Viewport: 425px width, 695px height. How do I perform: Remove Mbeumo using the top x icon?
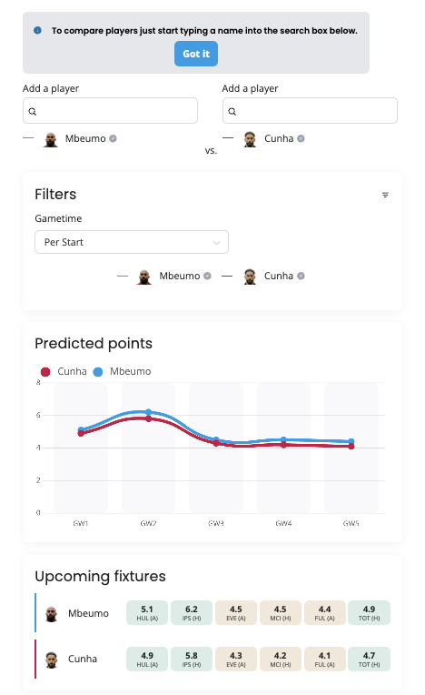tap(113, 139)
